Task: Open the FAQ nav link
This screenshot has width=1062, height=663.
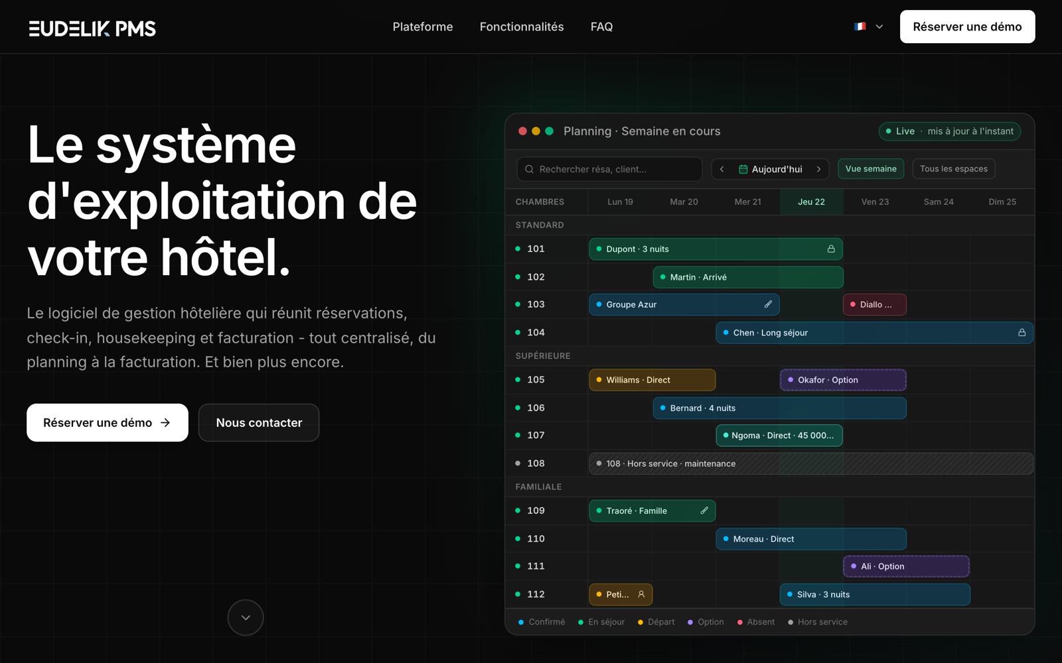Action: point(602,27)
